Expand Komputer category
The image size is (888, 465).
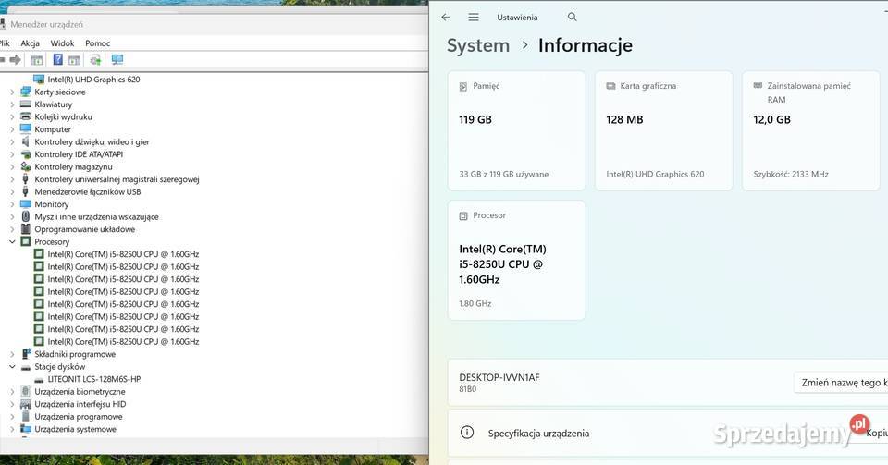tap(12, 129)
